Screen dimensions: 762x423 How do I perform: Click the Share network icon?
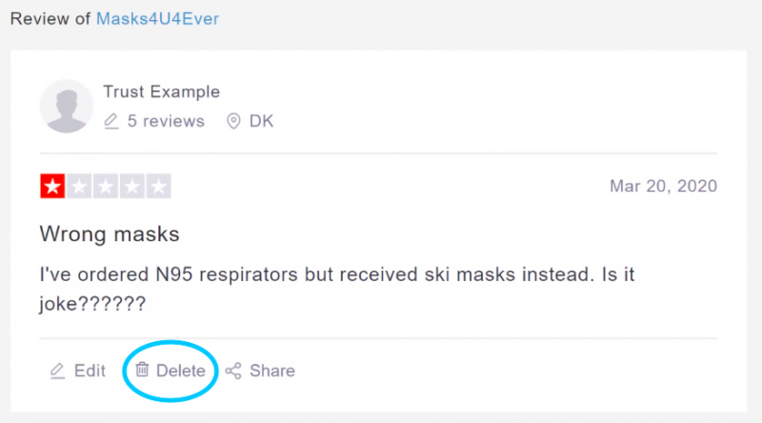pyautogui.click(x=233, y=371)
